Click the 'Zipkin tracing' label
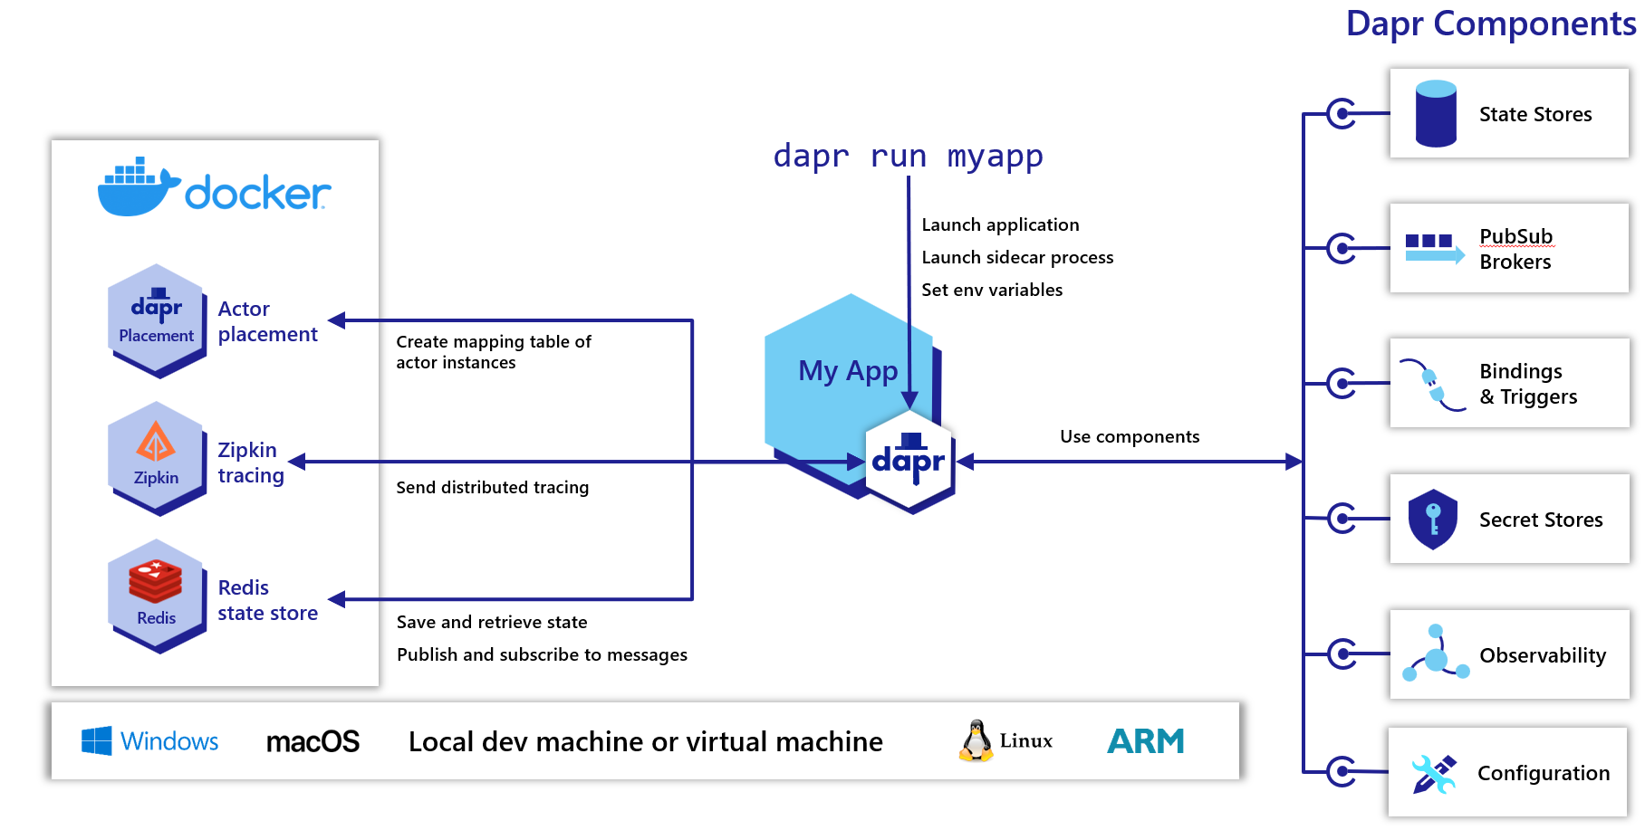 click(x=251, y=463)
